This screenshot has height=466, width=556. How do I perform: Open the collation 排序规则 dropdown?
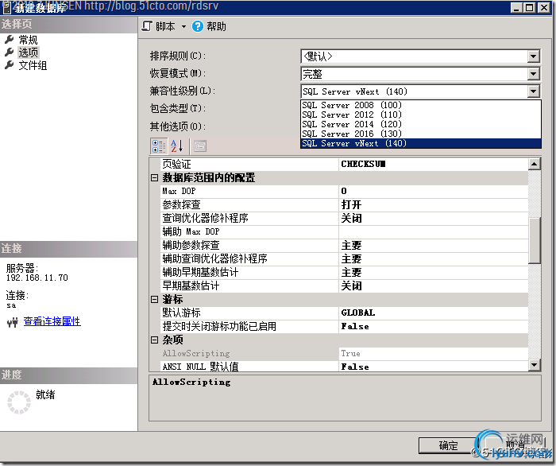533,56
